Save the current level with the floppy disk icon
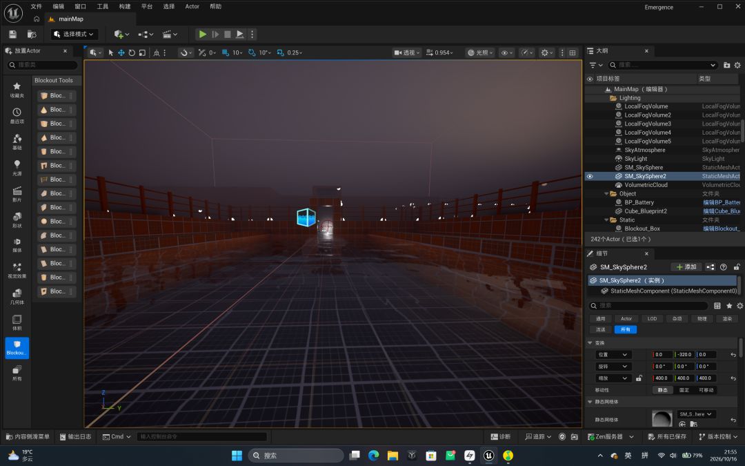The image size is (745, 466). (13, 35)
